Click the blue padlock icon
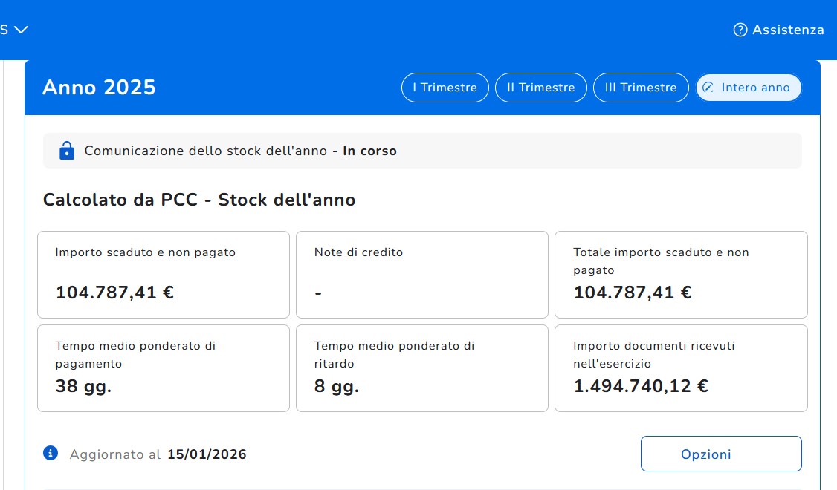The height and width of the screenshot is (490, 837). pos(67,151)
